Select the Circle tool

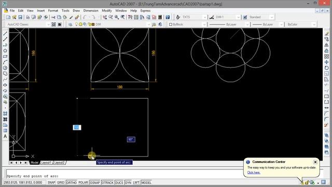tap(5, 68)
